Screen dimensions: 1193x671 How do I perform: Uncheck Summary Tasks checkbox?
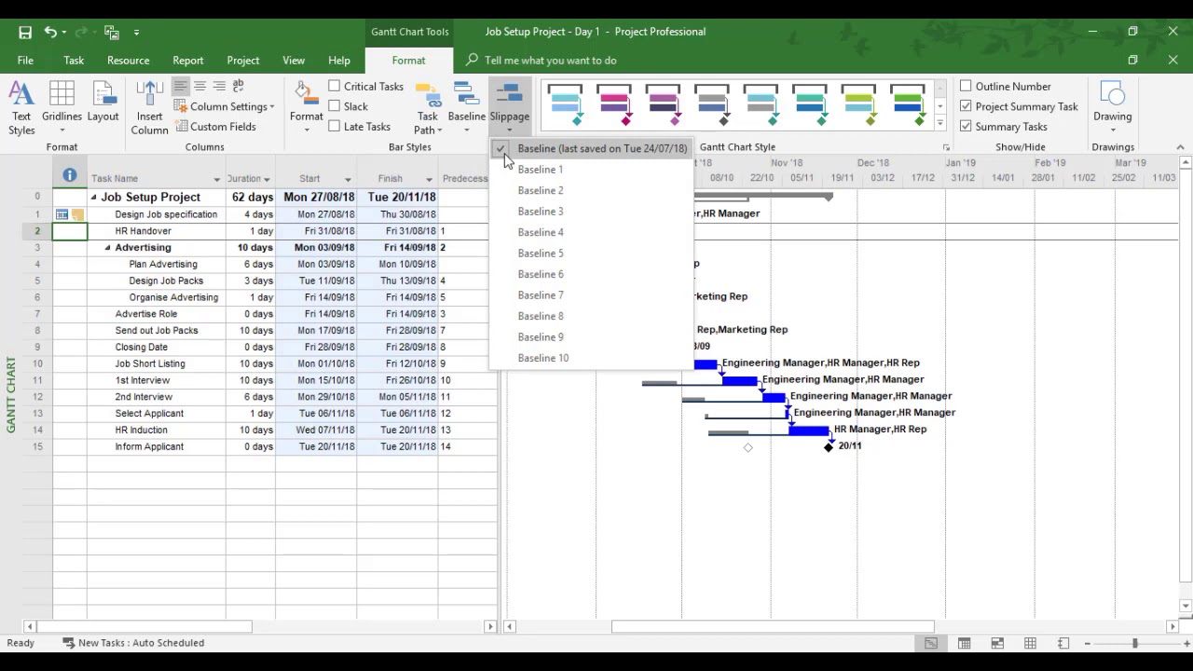click(x=966, y=127)
